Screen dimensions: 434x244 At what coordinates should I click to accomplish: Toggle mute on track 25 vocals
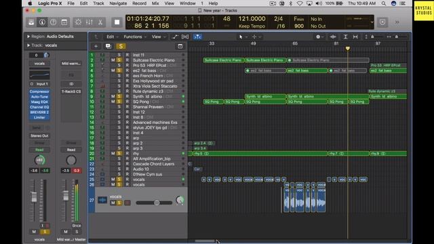point(113,180)
